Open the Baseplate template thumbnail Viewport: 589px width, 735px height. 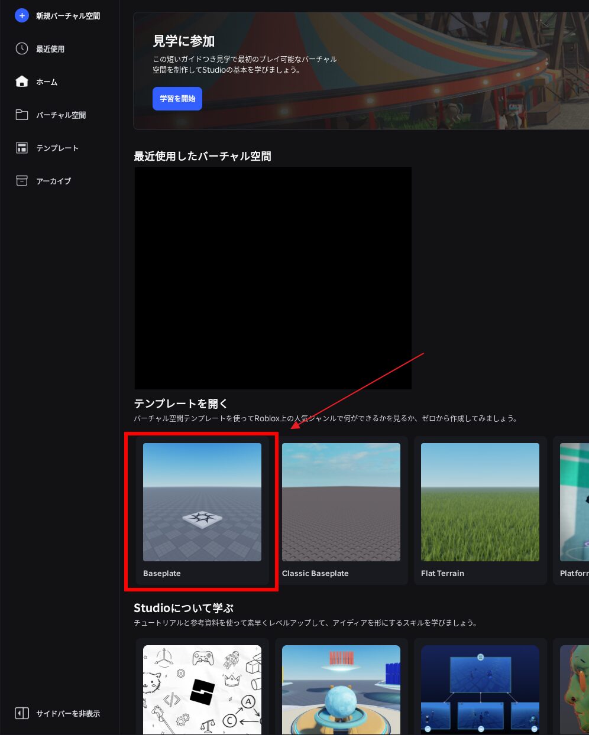(202, 502)
